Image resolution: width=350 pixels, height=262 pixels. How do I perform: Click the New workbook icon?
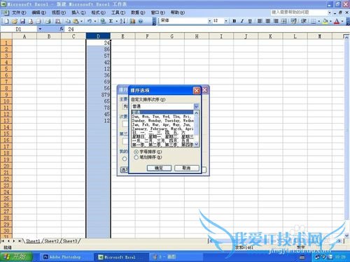[x=6, y=21]
